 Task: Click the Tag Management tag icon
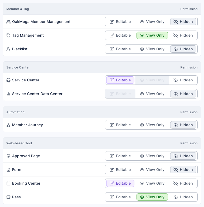[x=8, y=35]
